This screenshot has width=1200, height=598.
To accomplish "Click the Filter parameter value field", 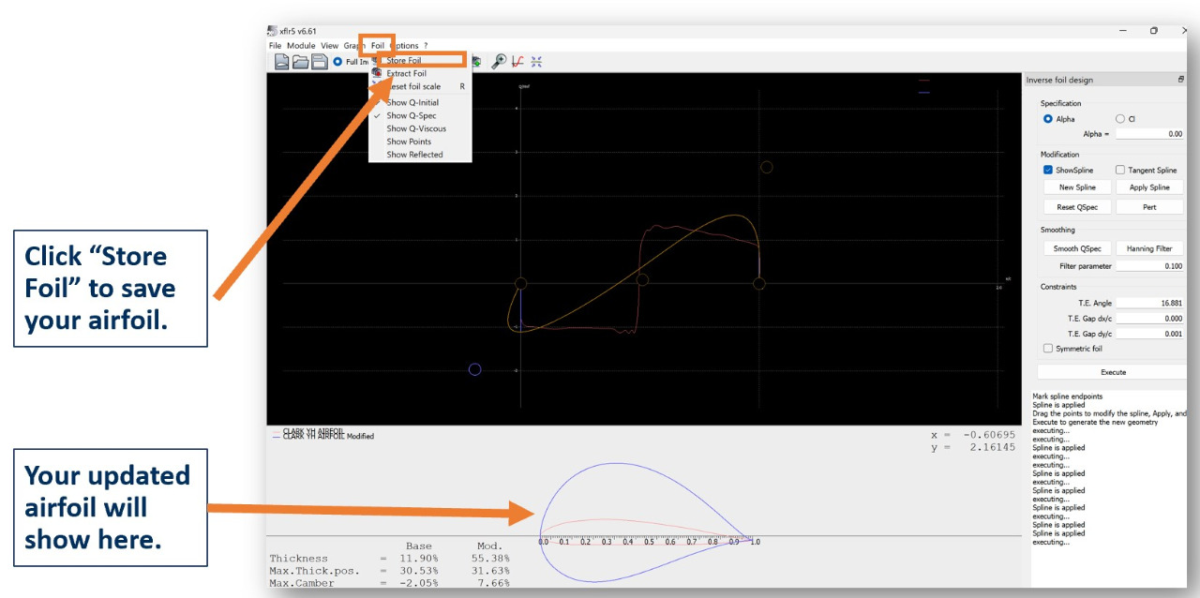I will (x=1150, y=266).
